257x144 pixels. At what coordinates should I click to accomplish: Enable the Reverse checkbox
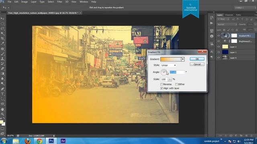(x=161, y=84)
